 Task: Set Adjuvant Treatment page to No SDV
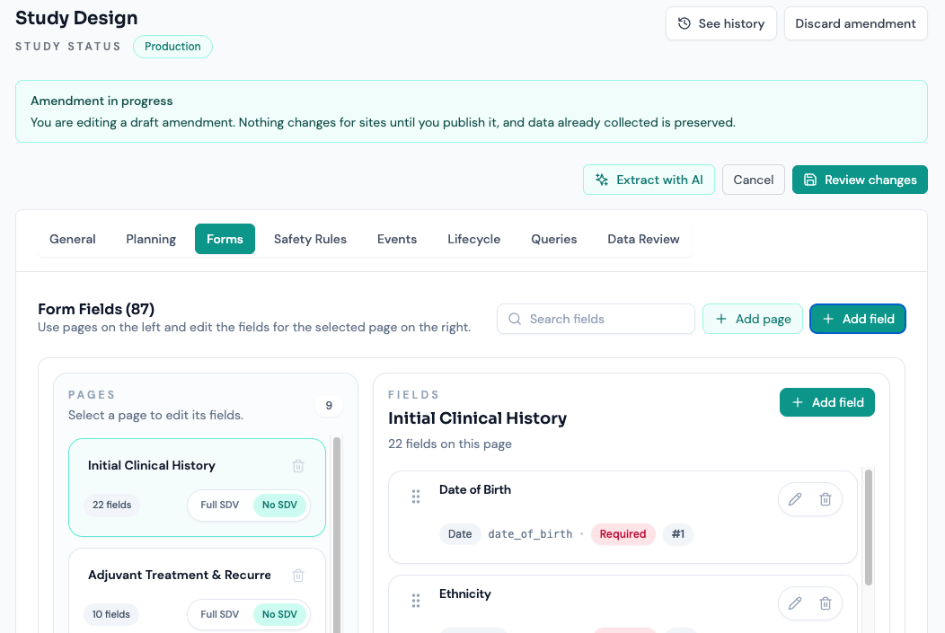tap(279, 614)
